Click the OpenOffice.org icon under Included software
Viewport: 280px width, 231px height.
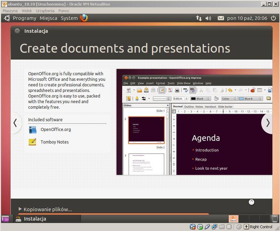(x=32, y=130)
